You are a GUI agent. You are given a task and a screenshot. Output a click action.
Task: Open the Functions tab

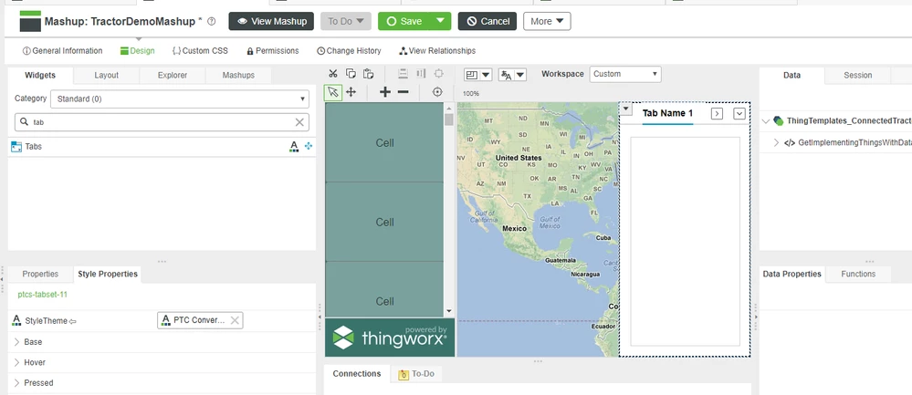(x=858, y=274)
